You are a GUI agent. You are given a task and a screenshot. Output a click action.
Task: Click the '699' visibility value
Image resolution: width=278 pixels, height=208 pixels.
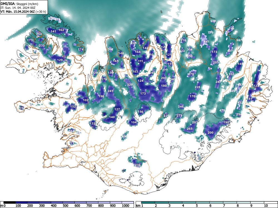[125, 136]
